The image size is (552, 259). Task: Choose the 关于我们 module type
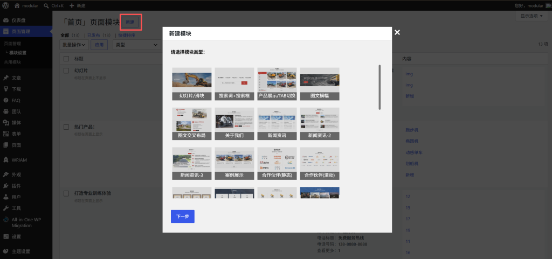tap(234, 124)
